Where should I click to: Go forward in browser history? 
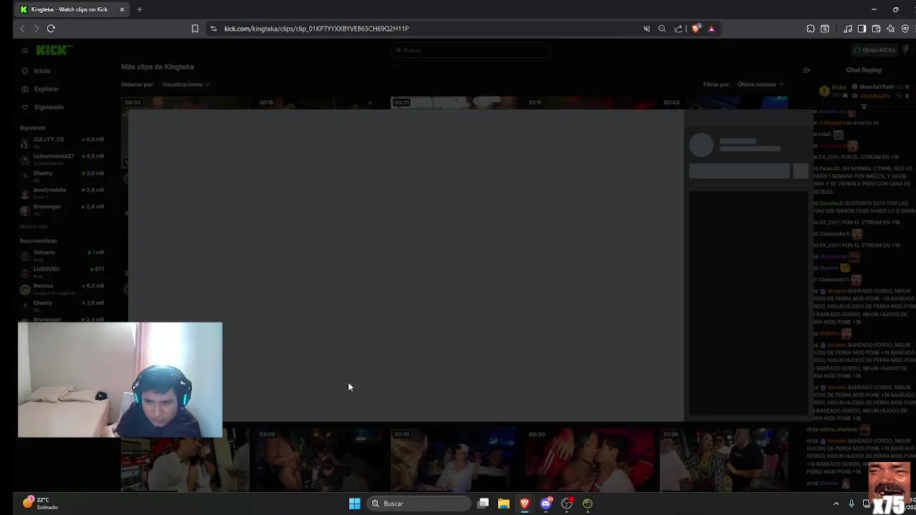(x=36, y=29)
